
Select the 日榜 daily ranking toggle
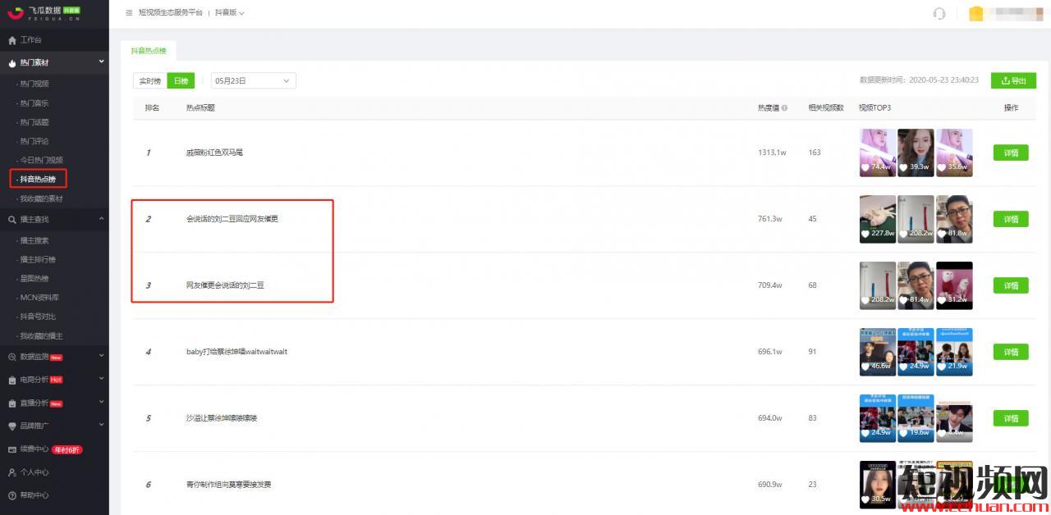[181, 81]
